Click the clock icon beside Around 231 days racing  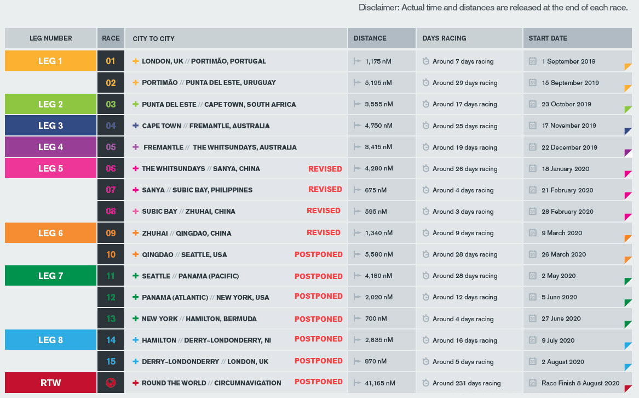tap(425, 383)
